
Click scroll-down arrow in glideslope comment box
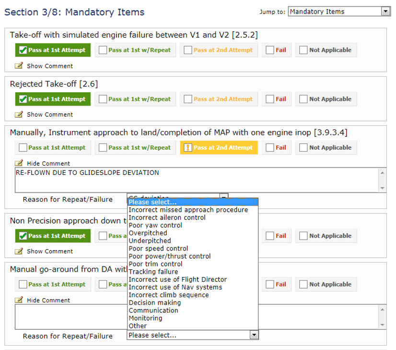coord(382,188)
